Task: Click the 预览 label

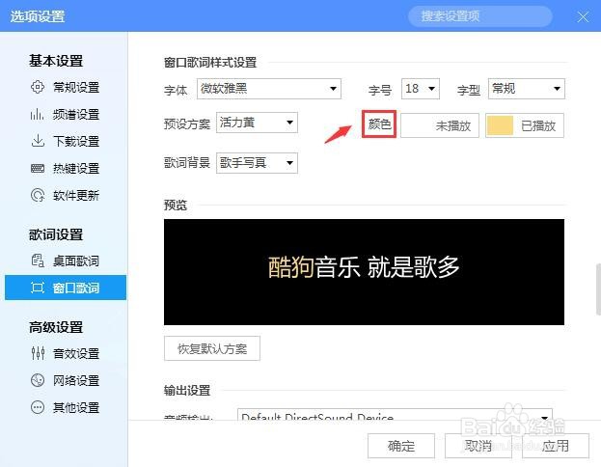Action: coord(176,206)
